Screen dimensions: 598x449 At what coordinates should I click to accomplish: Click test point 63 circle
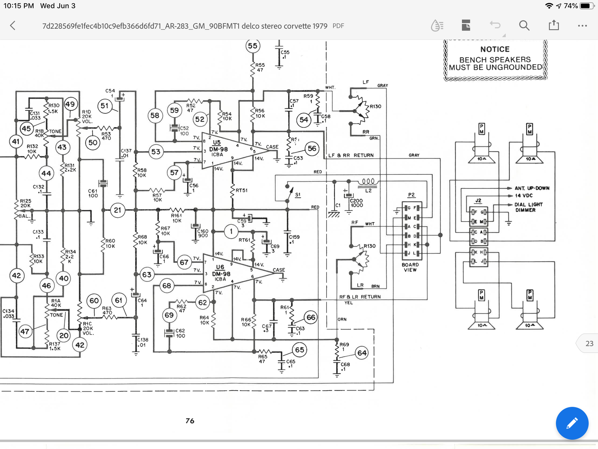pos(147,274)
